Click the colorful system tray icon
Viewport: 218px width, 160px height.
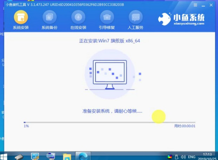pos(170,157)
